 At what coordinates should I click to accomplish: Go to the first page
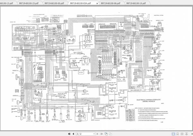[69, 134]
